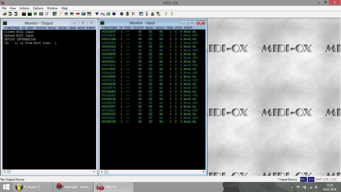Open the control panel sliders icon
Viewport: 341px width, 192px height.
pyautogui.click(x=55, y=14)
